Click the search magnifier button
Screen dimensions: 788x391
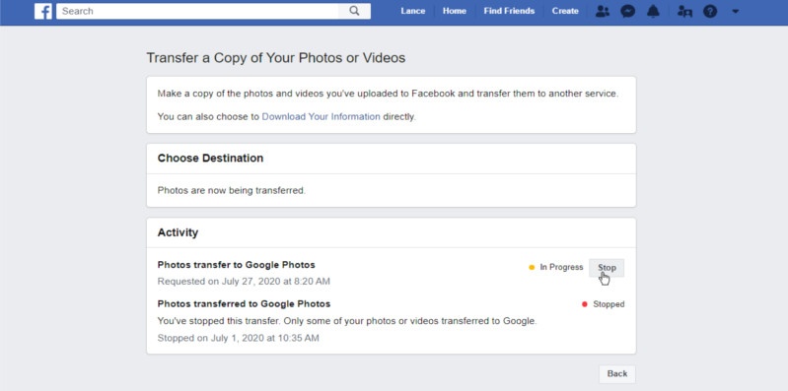point(354,11)
